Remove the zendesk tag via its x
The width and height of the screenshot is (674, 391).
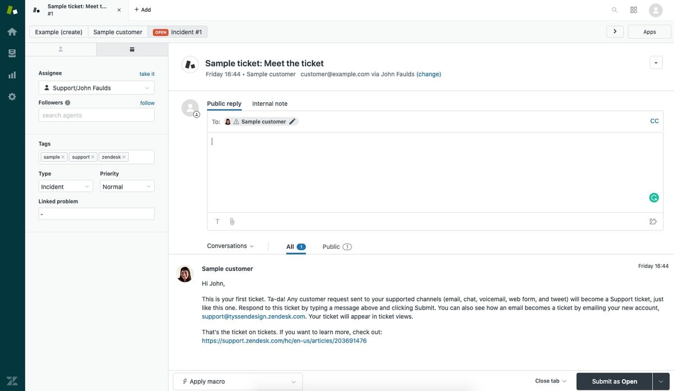(125, 157)
